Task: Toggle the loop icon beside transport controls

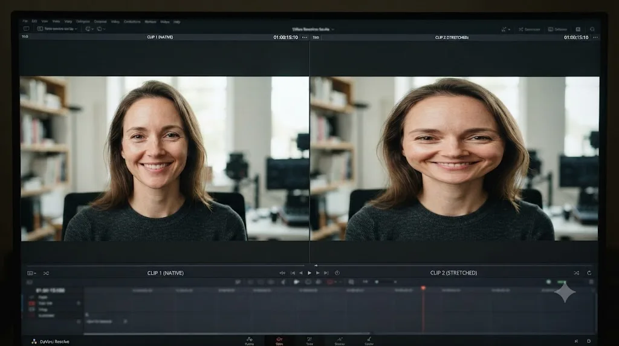Action: (x=337, y=273)
